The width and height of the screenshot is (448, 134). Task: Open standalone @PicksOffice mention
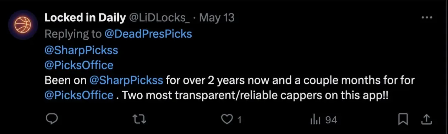pos(79,65)
